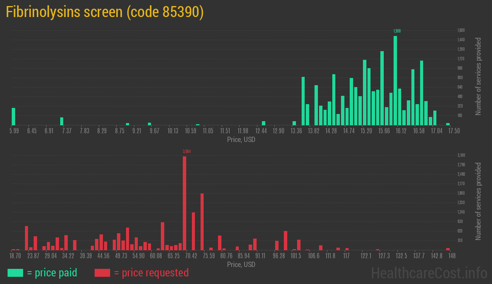Open the HealthcareCost.info watermark link

click(x=429, y=273)
